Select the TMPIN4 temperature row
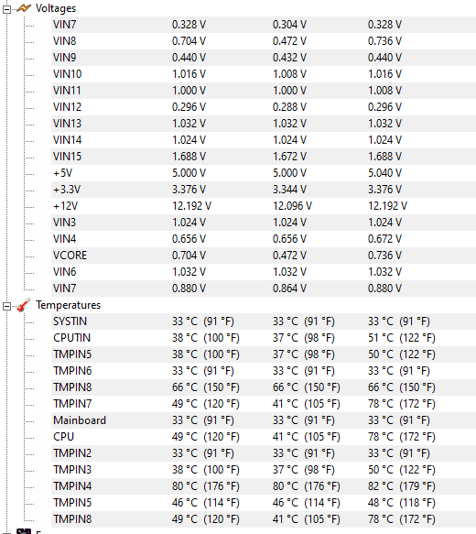 (x=264, y=486)
